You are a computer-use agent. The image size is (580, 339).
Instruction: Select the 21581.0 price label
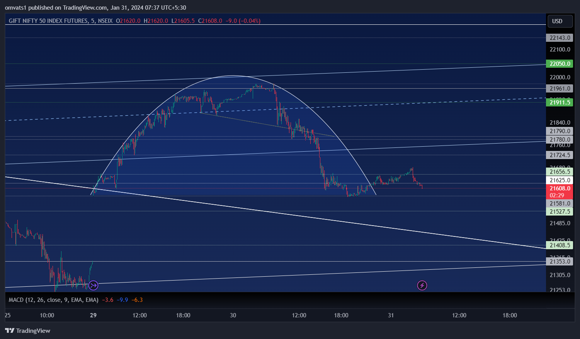pyautogui.click(x=560, y=204)
